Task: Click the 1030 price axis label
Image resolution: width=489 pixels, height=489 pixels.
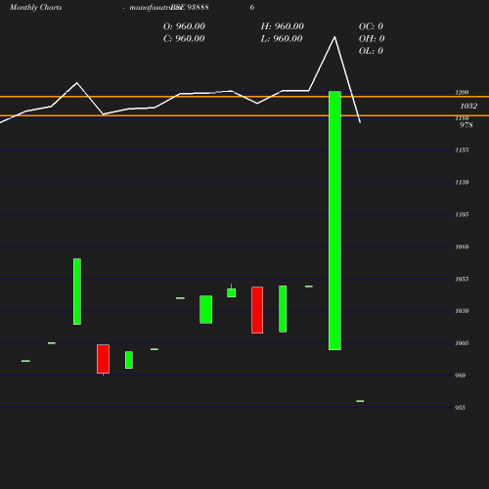Action: coord(462,311)
